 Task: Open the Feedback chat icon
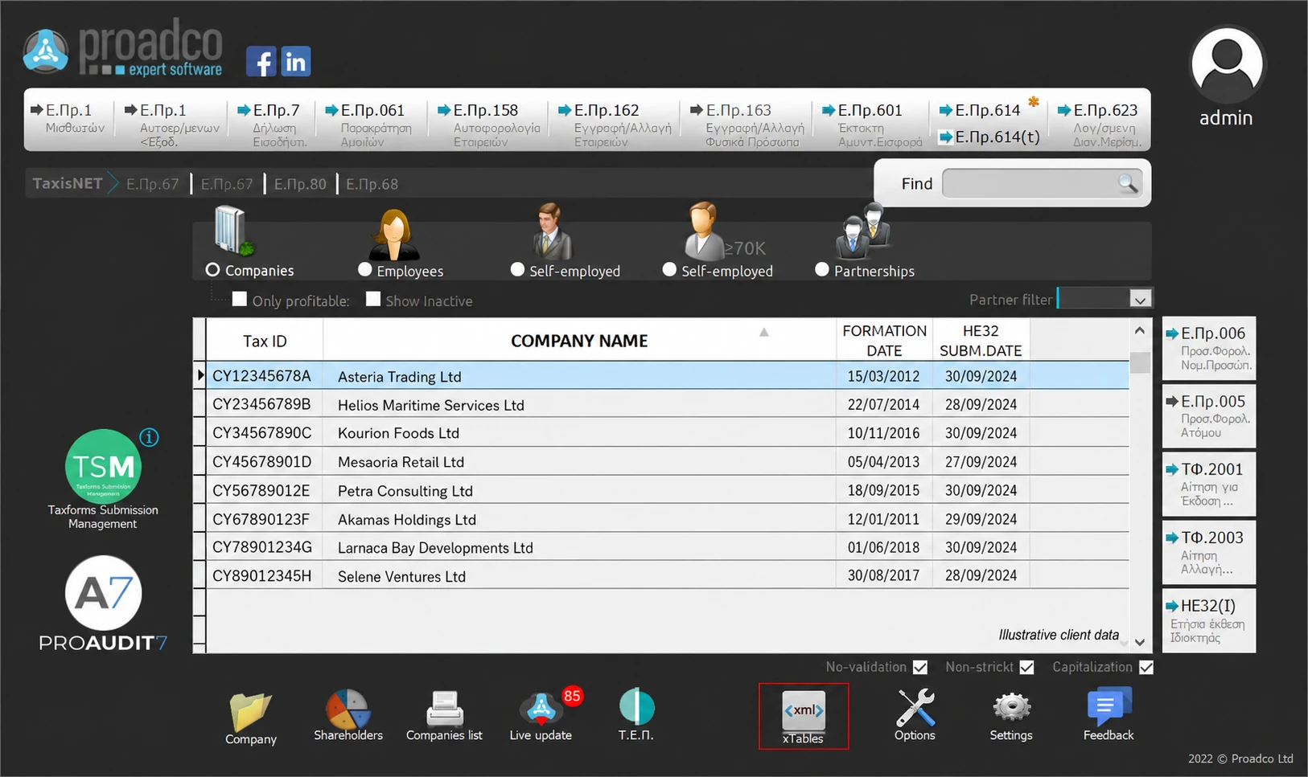click(x=1109, y=706)
